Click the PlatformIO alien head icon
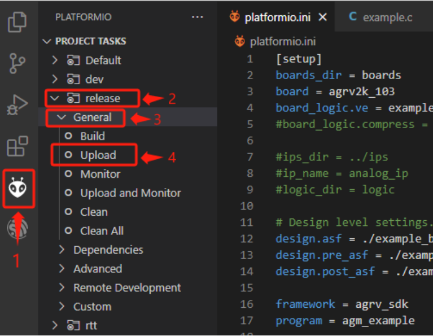 click(x=18, y=189)
